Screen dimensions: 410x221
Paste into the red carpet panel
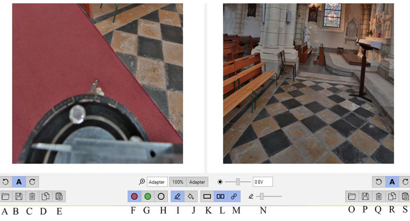coord(59,196)
